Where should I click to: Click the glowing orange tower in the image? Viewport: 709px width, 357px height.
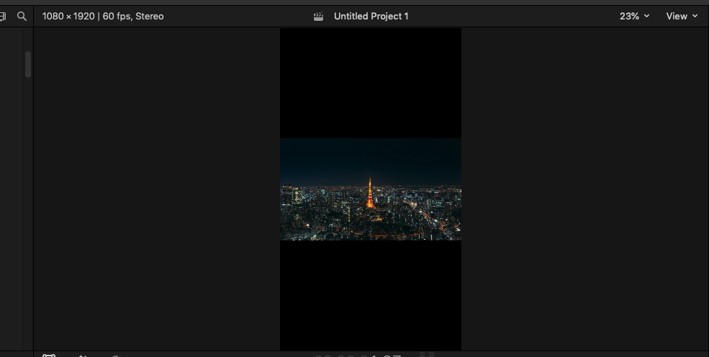coord(371,193)
